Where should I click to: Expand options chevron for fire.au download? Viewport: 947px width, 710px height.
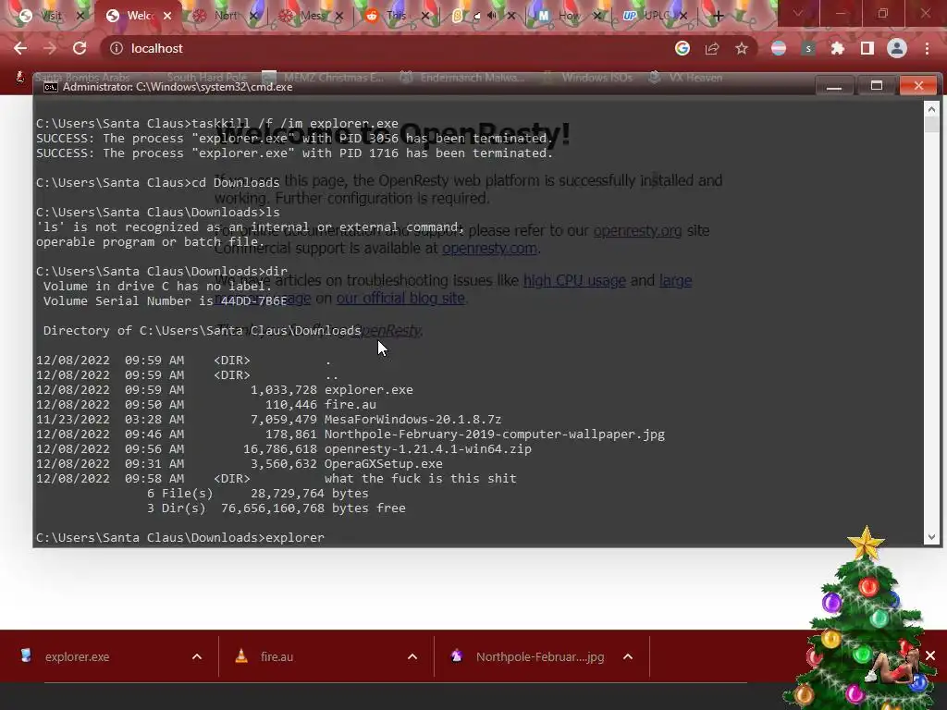click(412, 657)
